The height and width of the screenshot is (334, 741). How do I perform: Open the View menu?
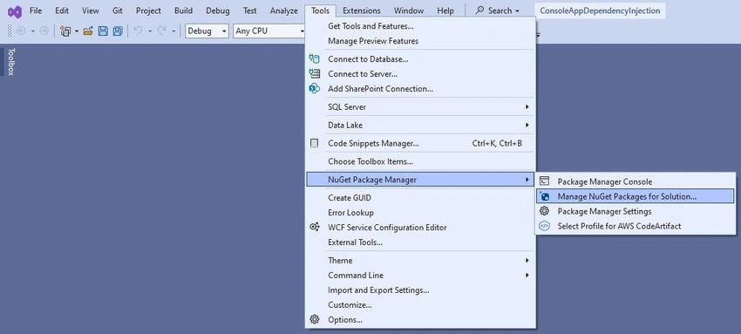point(91,10)
